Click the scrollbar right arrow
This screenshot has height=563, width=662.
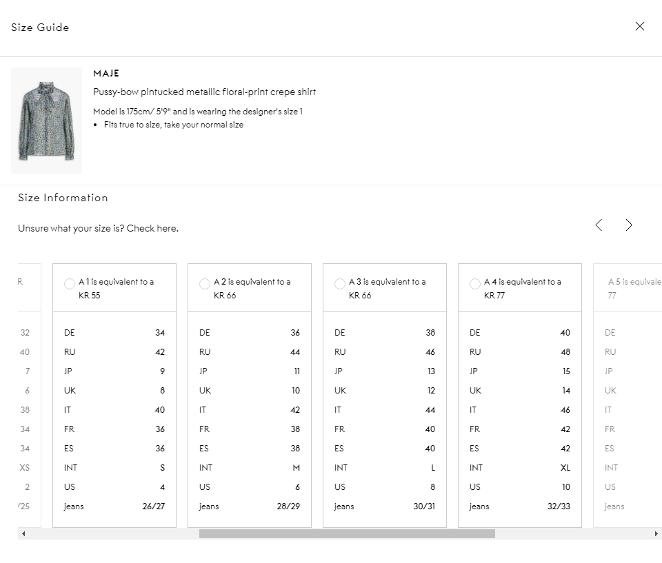[x=656, y=534]
